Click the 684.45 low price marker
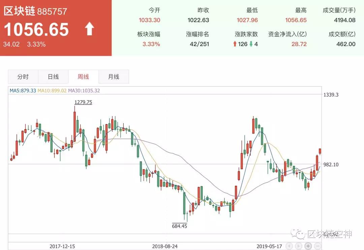Screen dimensions: 364x250 [179, 226]
